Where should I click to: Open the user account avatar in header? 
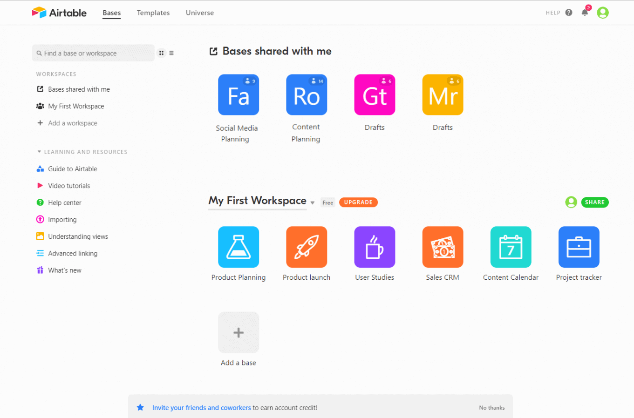[603, 13]
